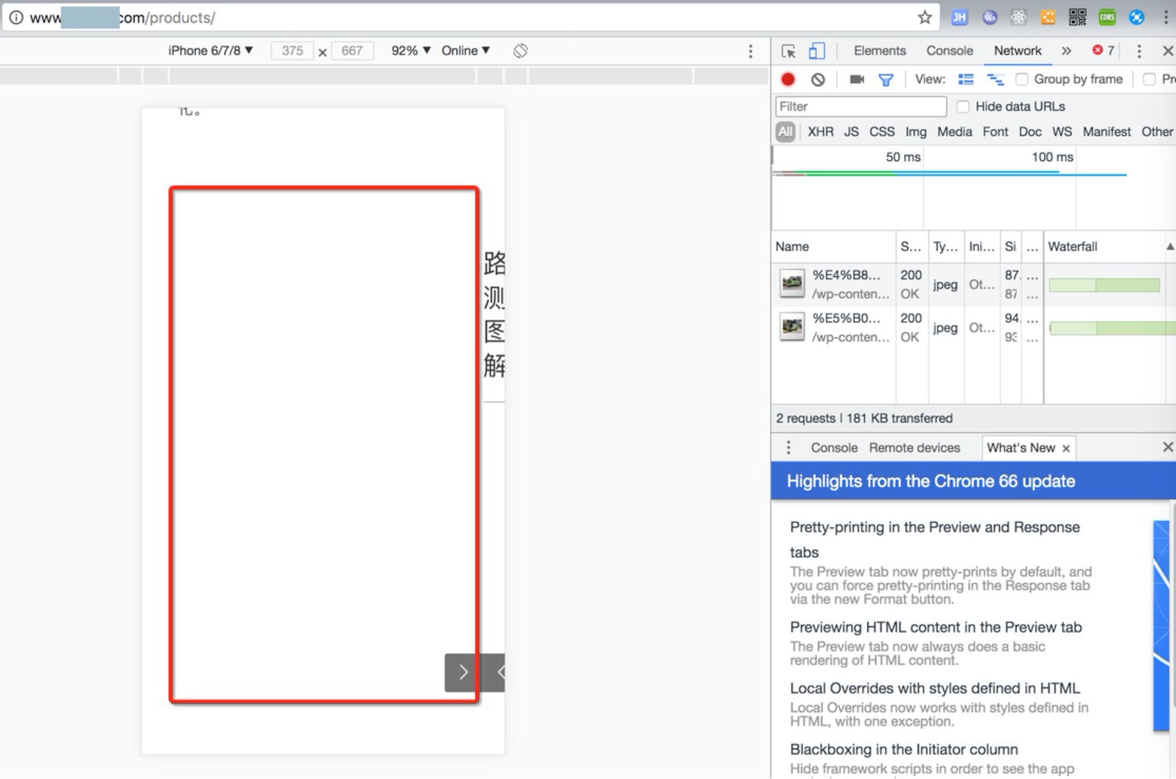Click thumbnail of the %E5%B0 request

point(792,327)
